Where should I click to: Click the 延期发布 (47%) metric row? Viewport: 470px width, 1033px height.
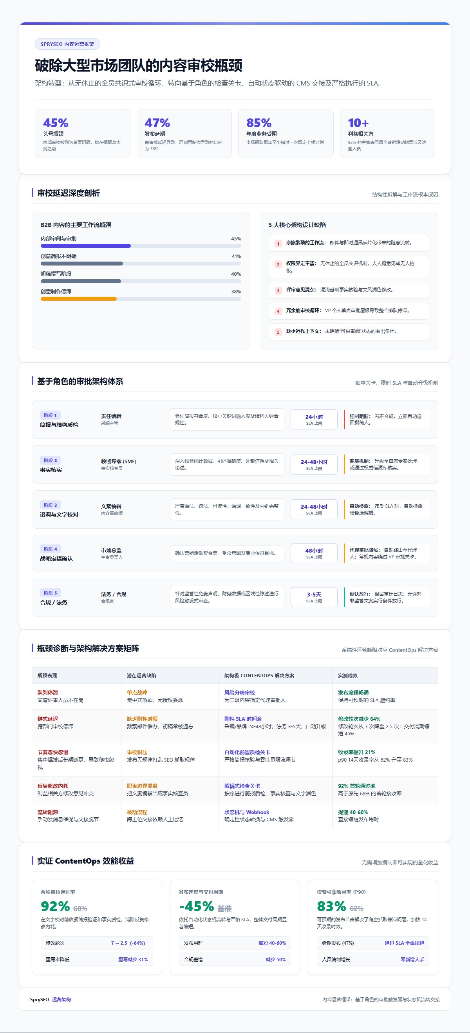(x=373, y=943)
